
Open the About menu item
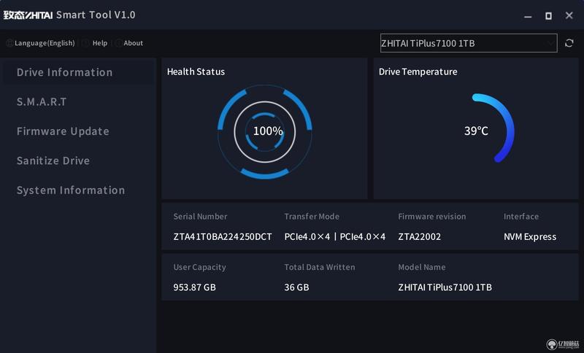click(x=134, y=43)
